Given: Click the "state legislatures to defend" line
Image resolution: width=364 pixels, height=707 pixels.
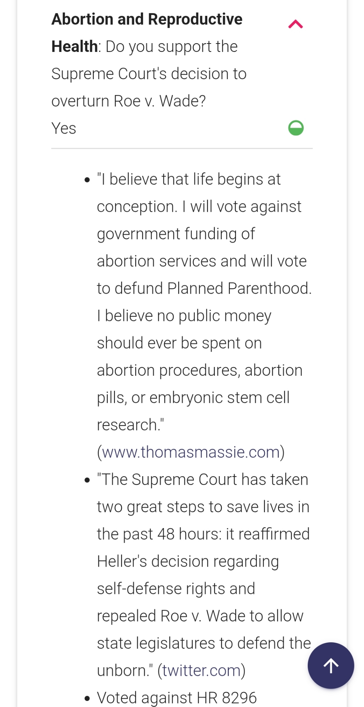Looking at the screenshot, I should pyautogui.click(x=204, y=643).
